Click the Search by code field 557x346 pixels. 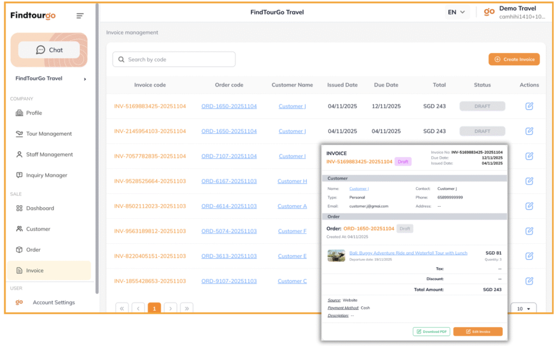(174, 59)
